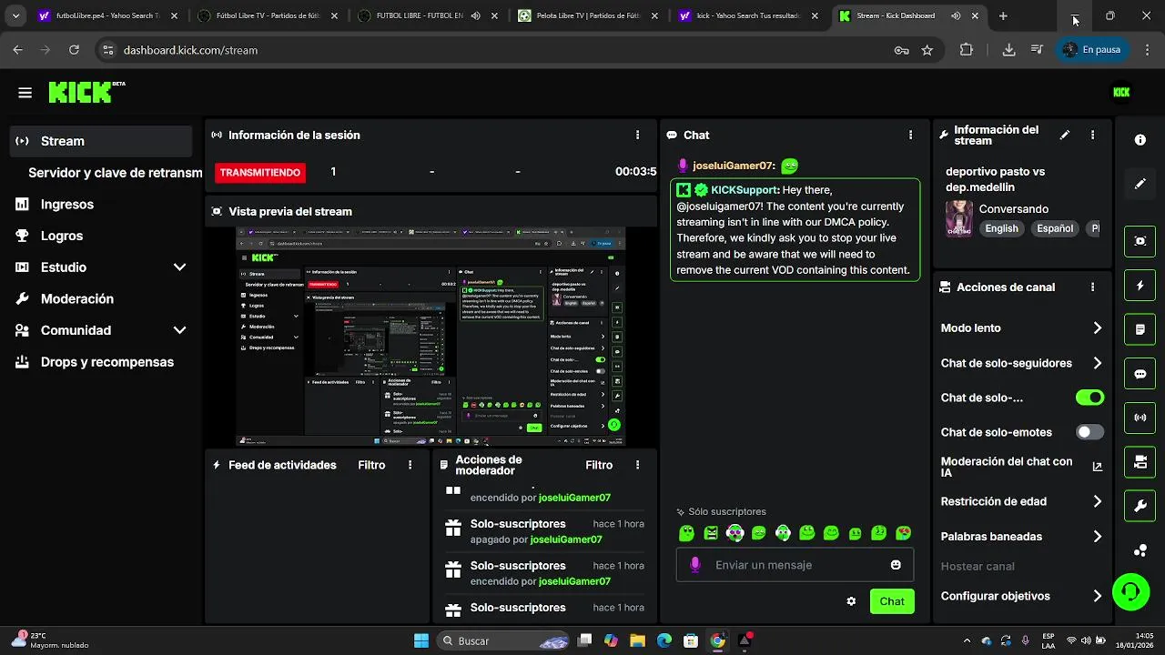Open the hamburger menu beside Kick logo
1165x655 pixels.
coord(25,93)
